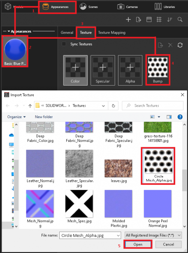Viewport: 188px width, 253px height.
Task: Select the Basic Blue appearance swatch
Action: (15, 51)
